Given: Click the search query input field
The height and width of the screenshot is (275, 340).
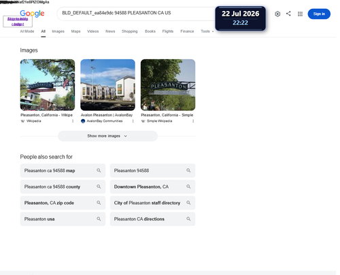Looking at the screenshot, I should (x=136, y=14).
